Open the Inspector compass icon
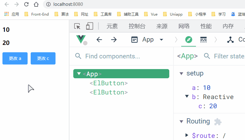Viewport: 245px width, 140px height. 189,39
